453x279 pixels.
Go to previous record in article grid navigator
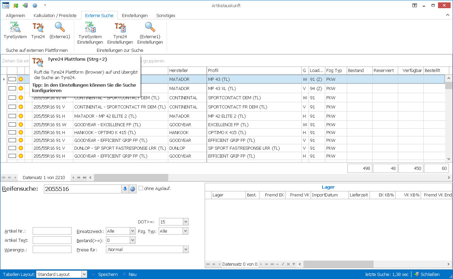15,178
